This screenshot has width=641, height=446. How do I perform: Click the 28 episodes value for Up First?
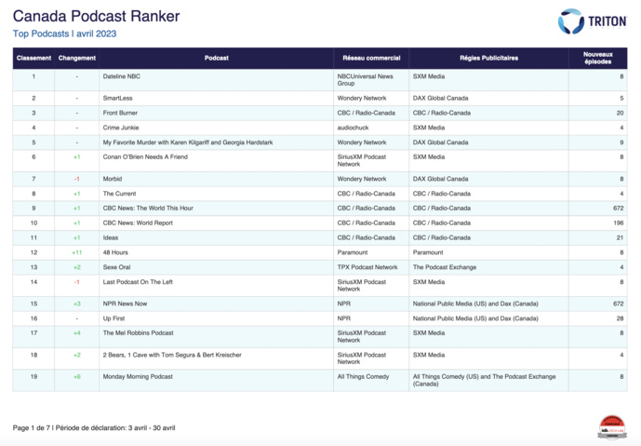(620, 318)
